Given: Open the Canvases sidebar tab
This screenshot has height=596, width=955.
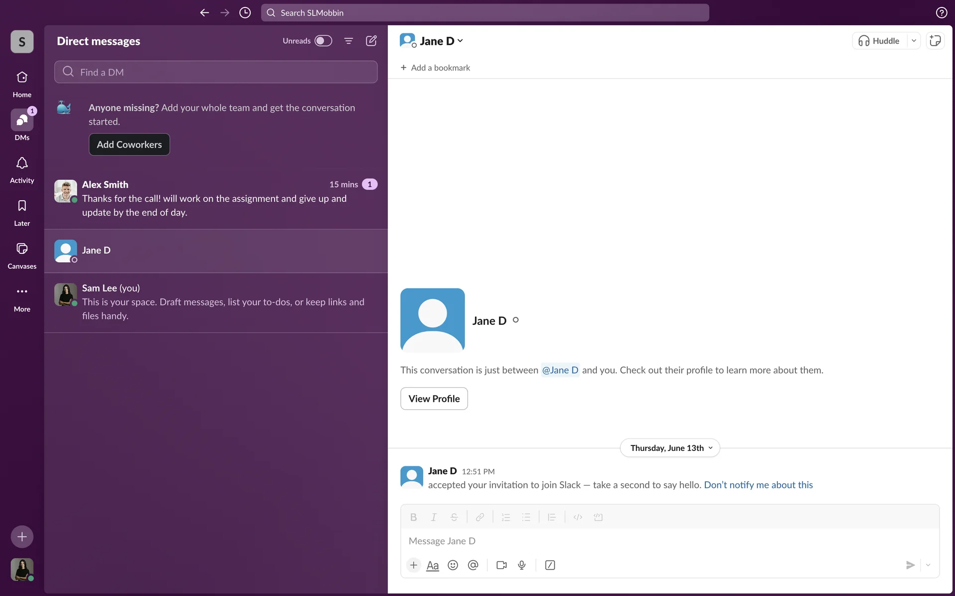Looking at the screenshot, I should click(22, 255).
